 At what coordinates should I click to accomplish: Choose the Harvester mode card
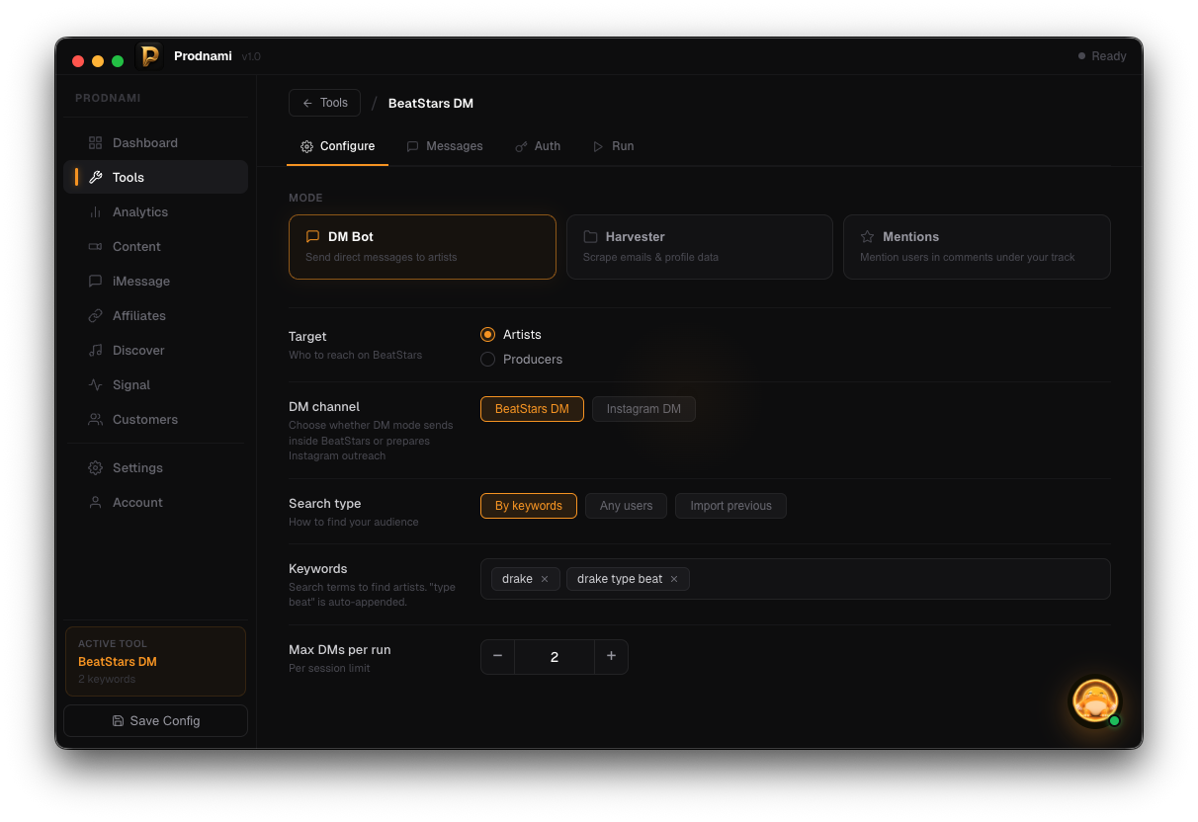pyautogui.click(x=700, y=247)
